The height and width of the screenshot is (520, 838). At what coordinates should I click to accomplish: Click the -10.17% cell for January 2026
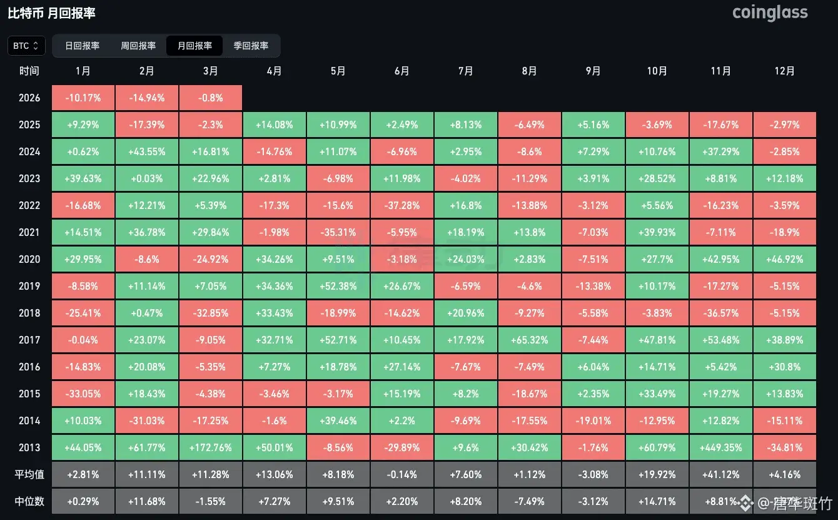[x=83, y=98]
